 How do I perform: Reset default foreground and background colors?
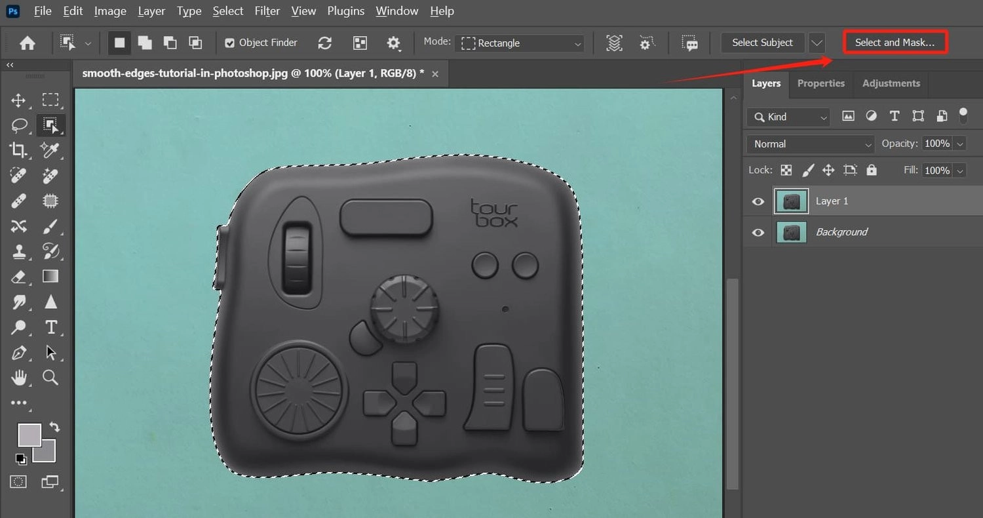pyautogui.click(x=21, y=459)
